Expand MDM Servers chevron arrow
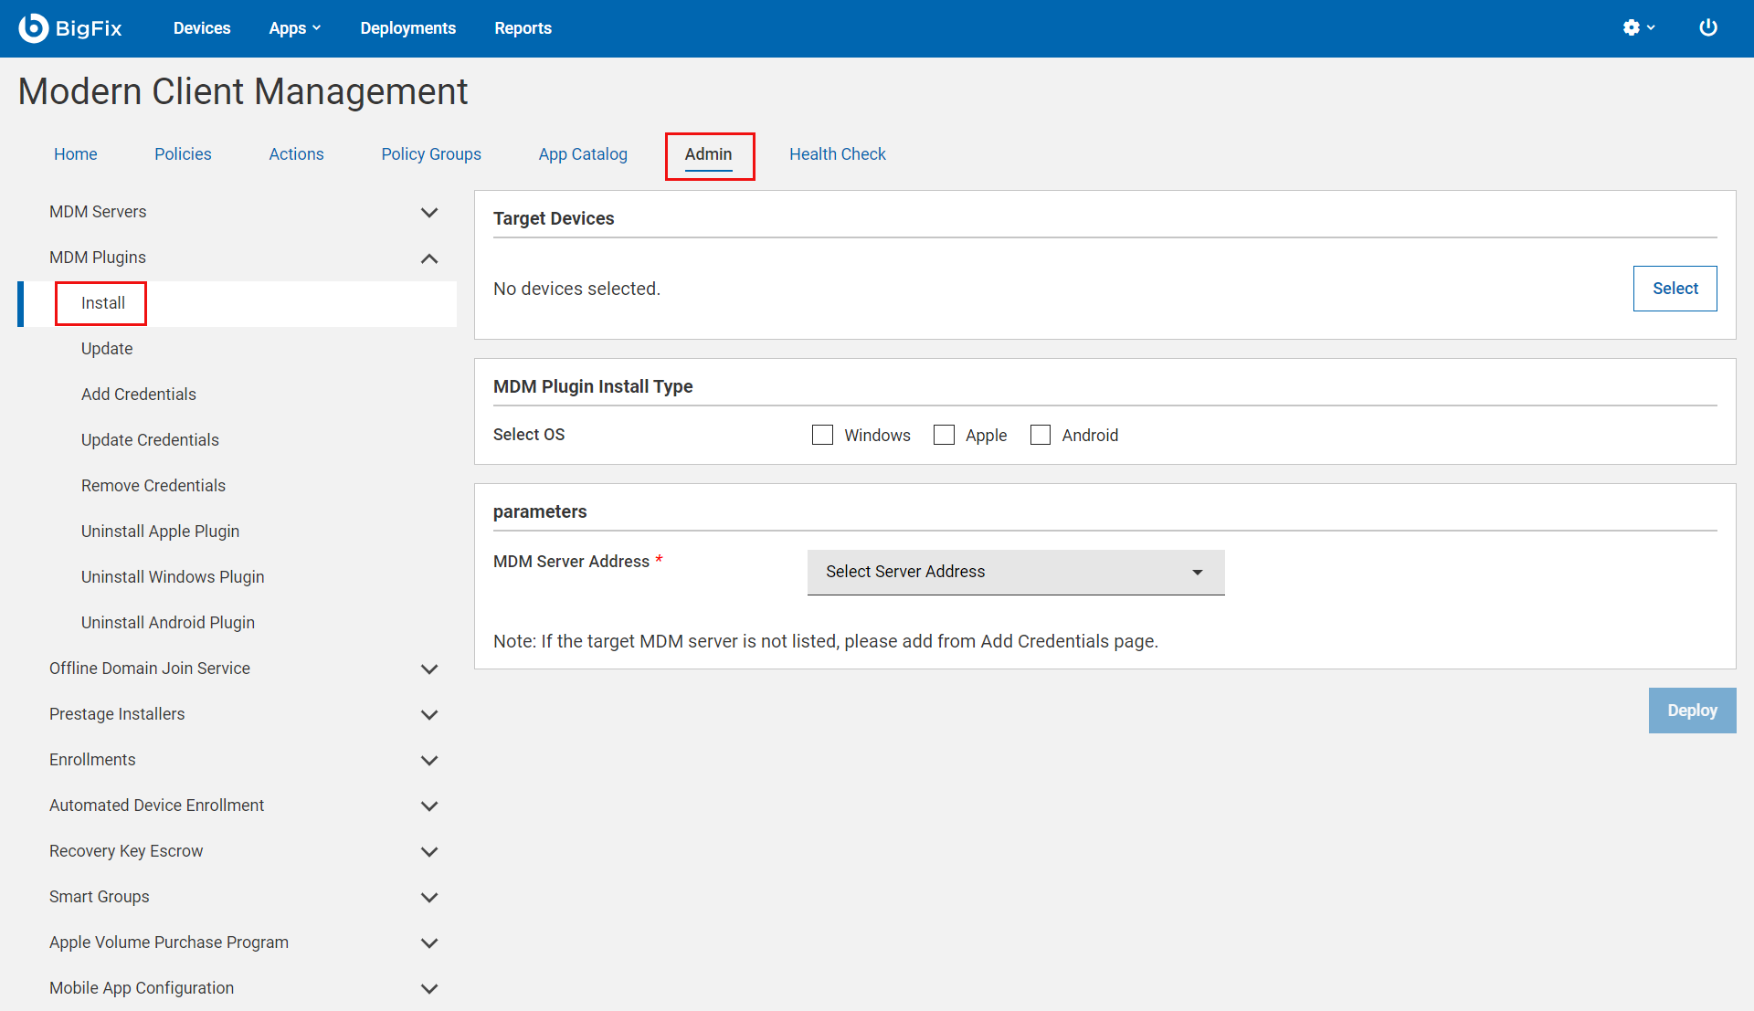Viewport: 1754px width, 1011px height. pos(429,213)
